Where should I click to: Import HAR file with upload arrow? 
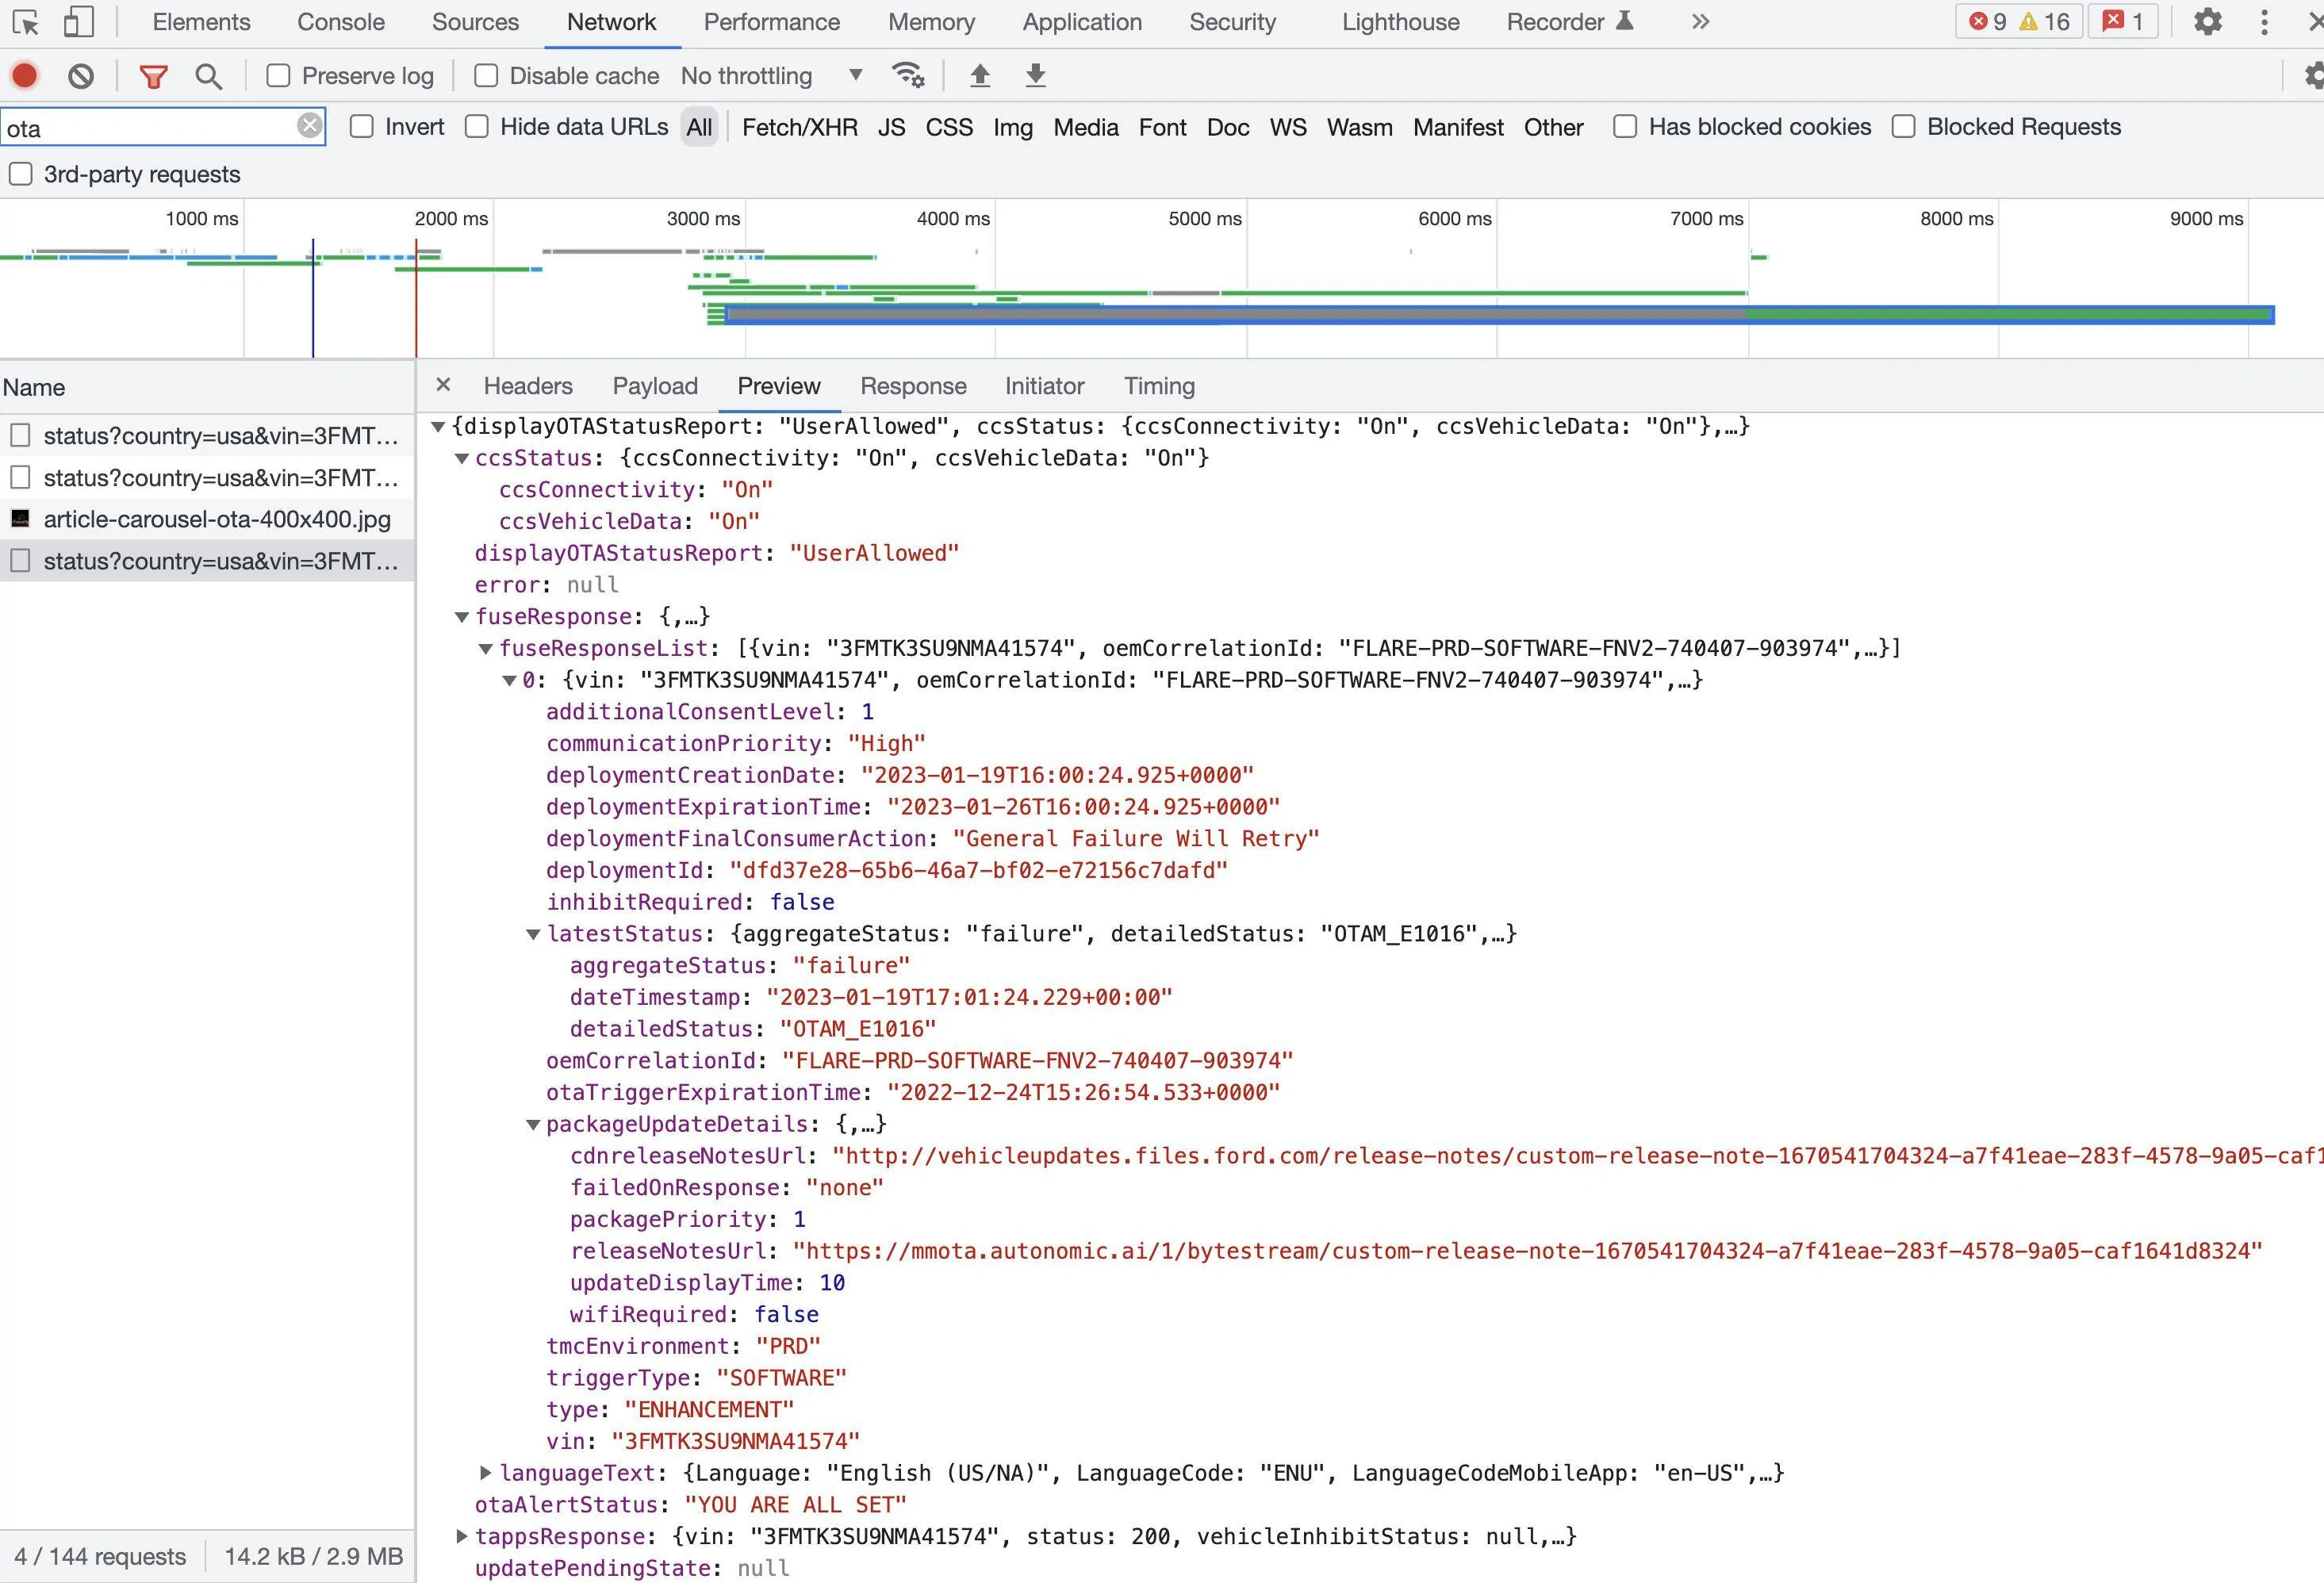[980, 75]
